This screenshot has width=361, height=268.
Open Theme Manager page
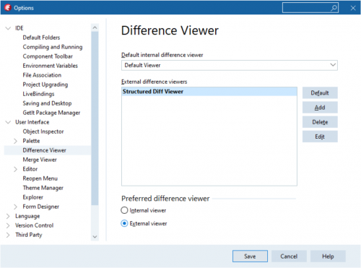(x=43, y=188)
